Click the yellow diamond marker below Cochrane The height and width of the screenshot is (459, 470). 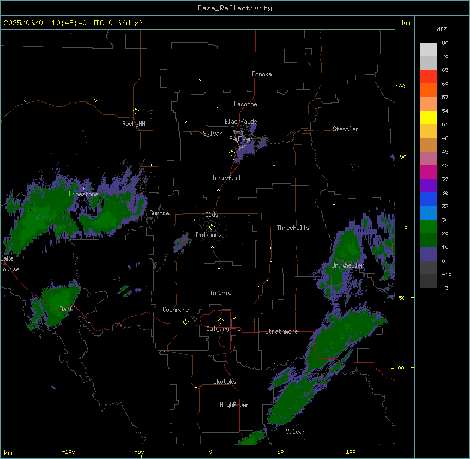click(x=185, y=322)
